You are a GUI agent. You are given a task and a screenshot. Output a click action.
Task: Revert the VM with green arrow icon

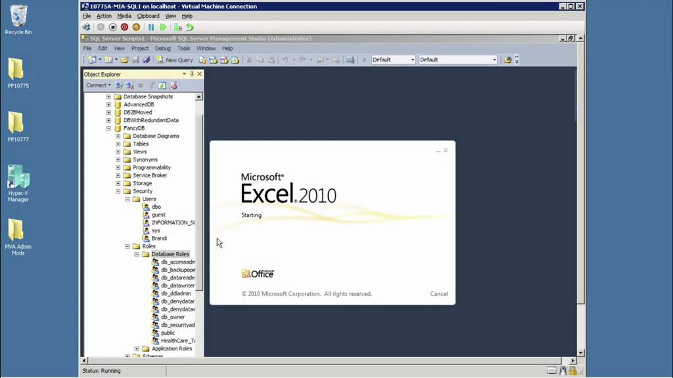(x=190, y=28)
